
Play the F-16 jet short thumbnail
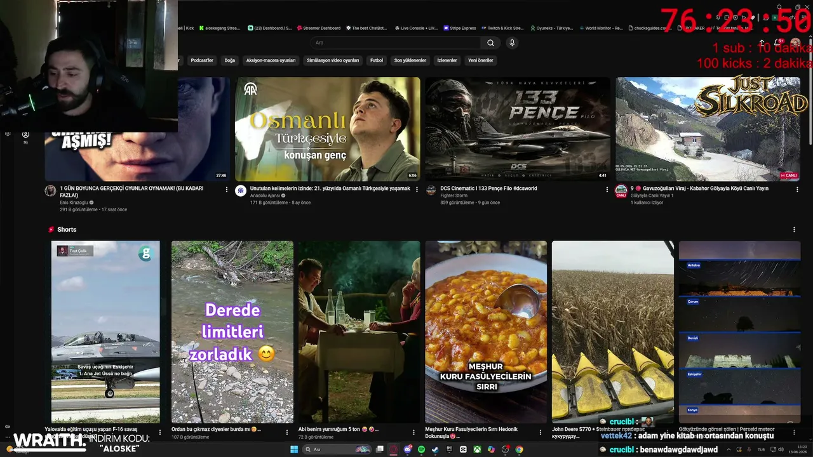pos(105,332)
